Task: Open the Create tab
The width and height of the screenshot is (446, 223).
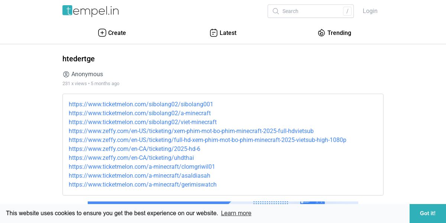Action: [x=112, y=33]
